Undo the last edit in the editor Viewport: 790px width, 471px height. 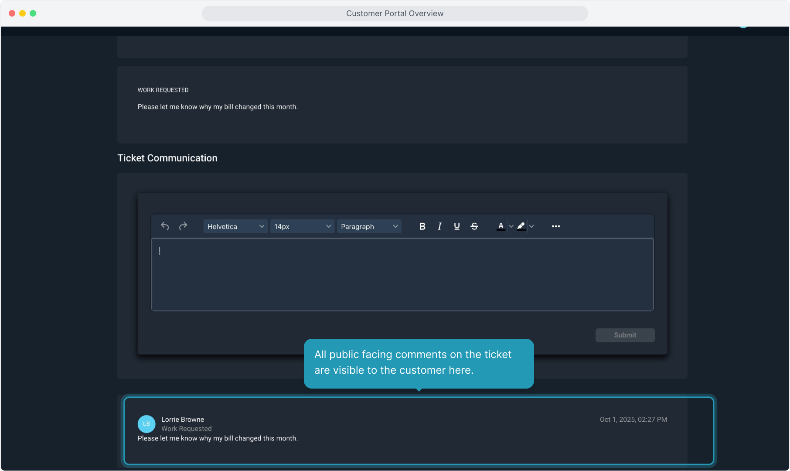click(165, 226)
